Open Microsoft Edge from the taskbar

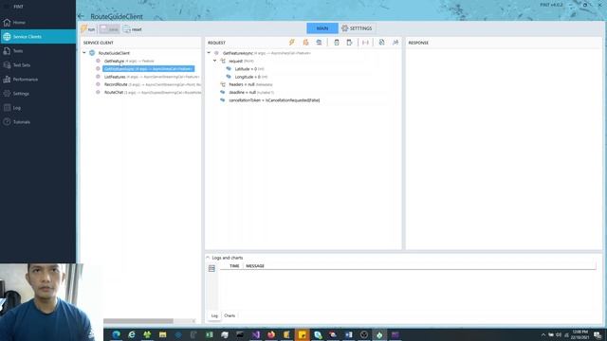coord(116,334)
